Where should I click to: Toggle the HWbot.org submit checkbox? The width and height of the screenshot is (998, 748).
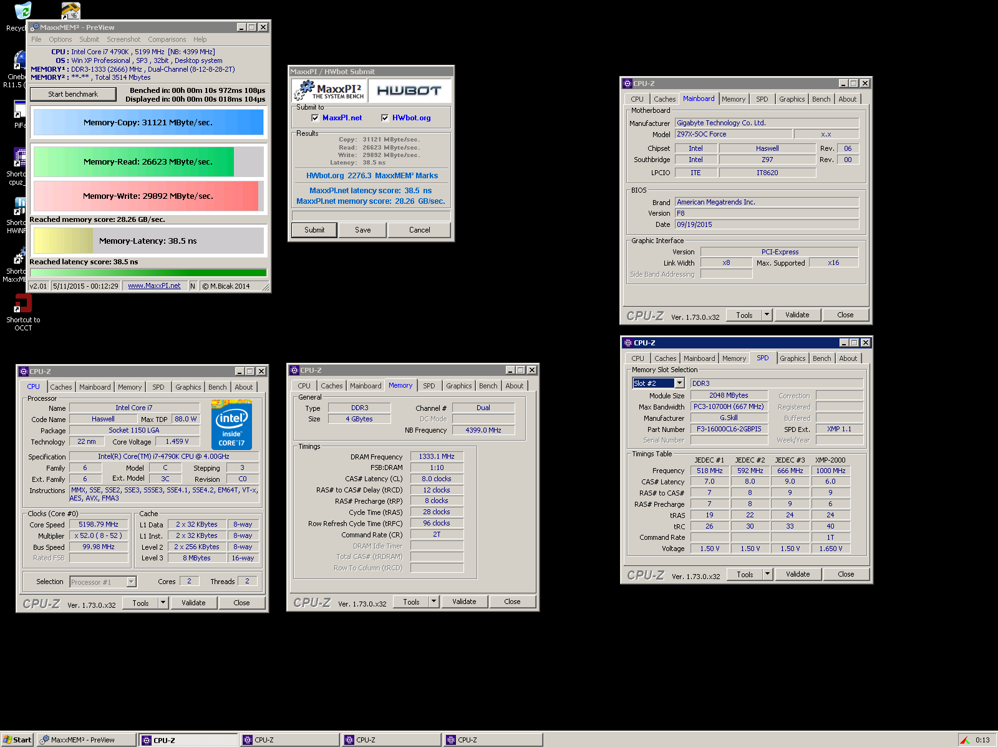[385, 118]
